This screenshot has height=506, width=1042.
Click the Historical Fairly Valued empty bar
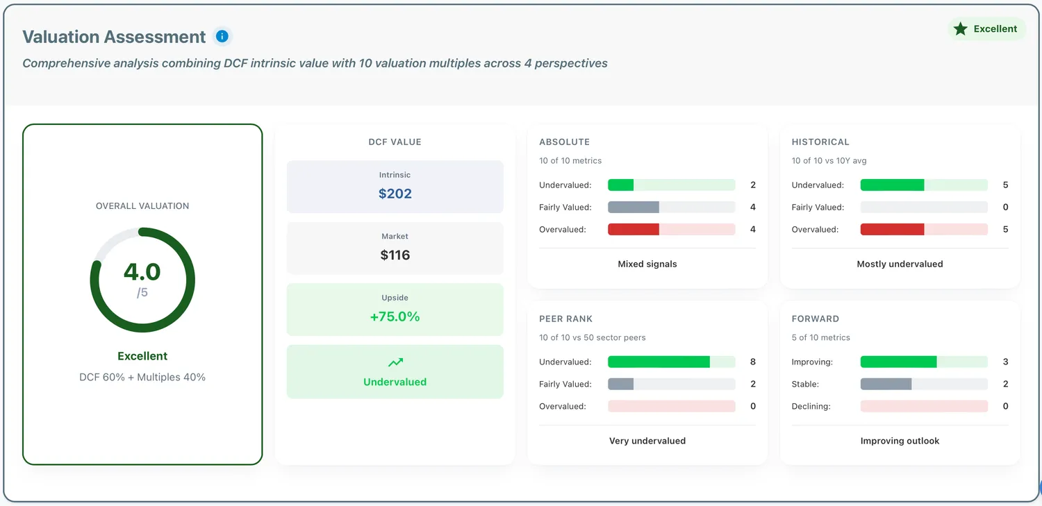click(x=924, y=207)
